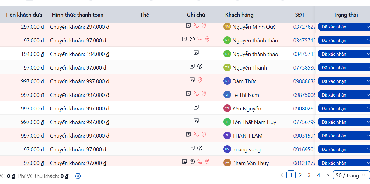Click question mark icon in hoang vung row
Image resolution: width=370 pixels, height=184 pixels.
point(200,148)
